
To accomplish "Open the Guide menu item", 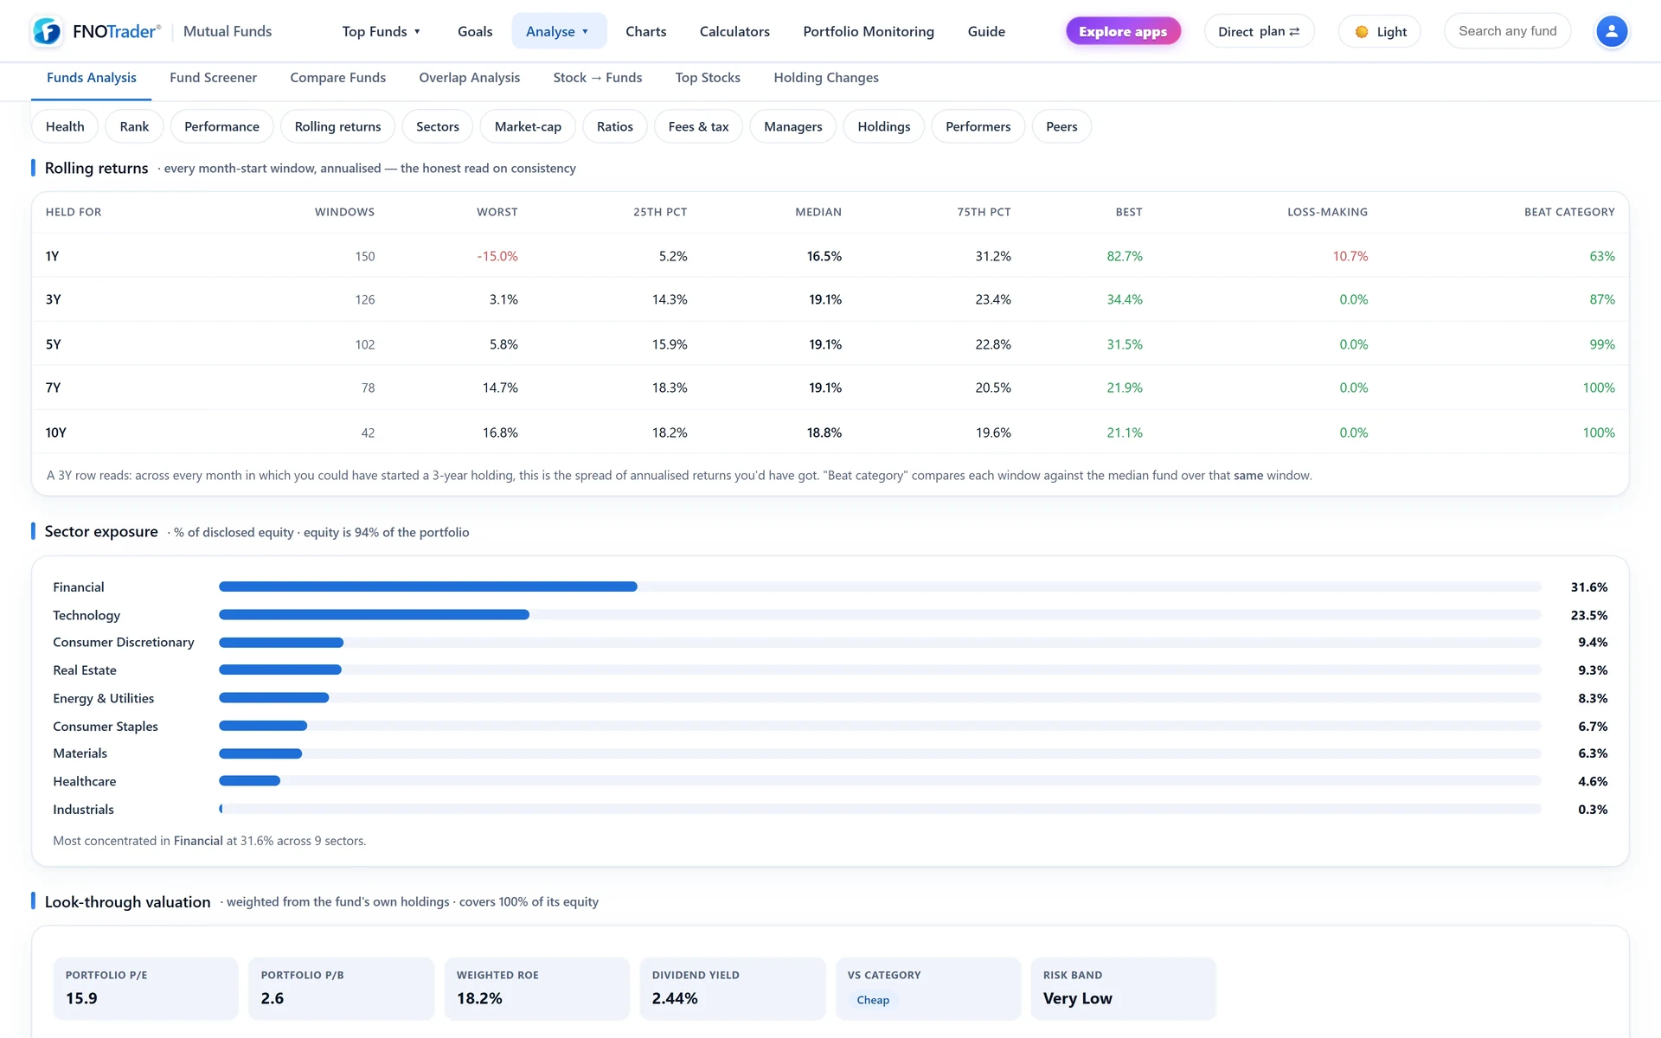I will click(x=986, y=32).
